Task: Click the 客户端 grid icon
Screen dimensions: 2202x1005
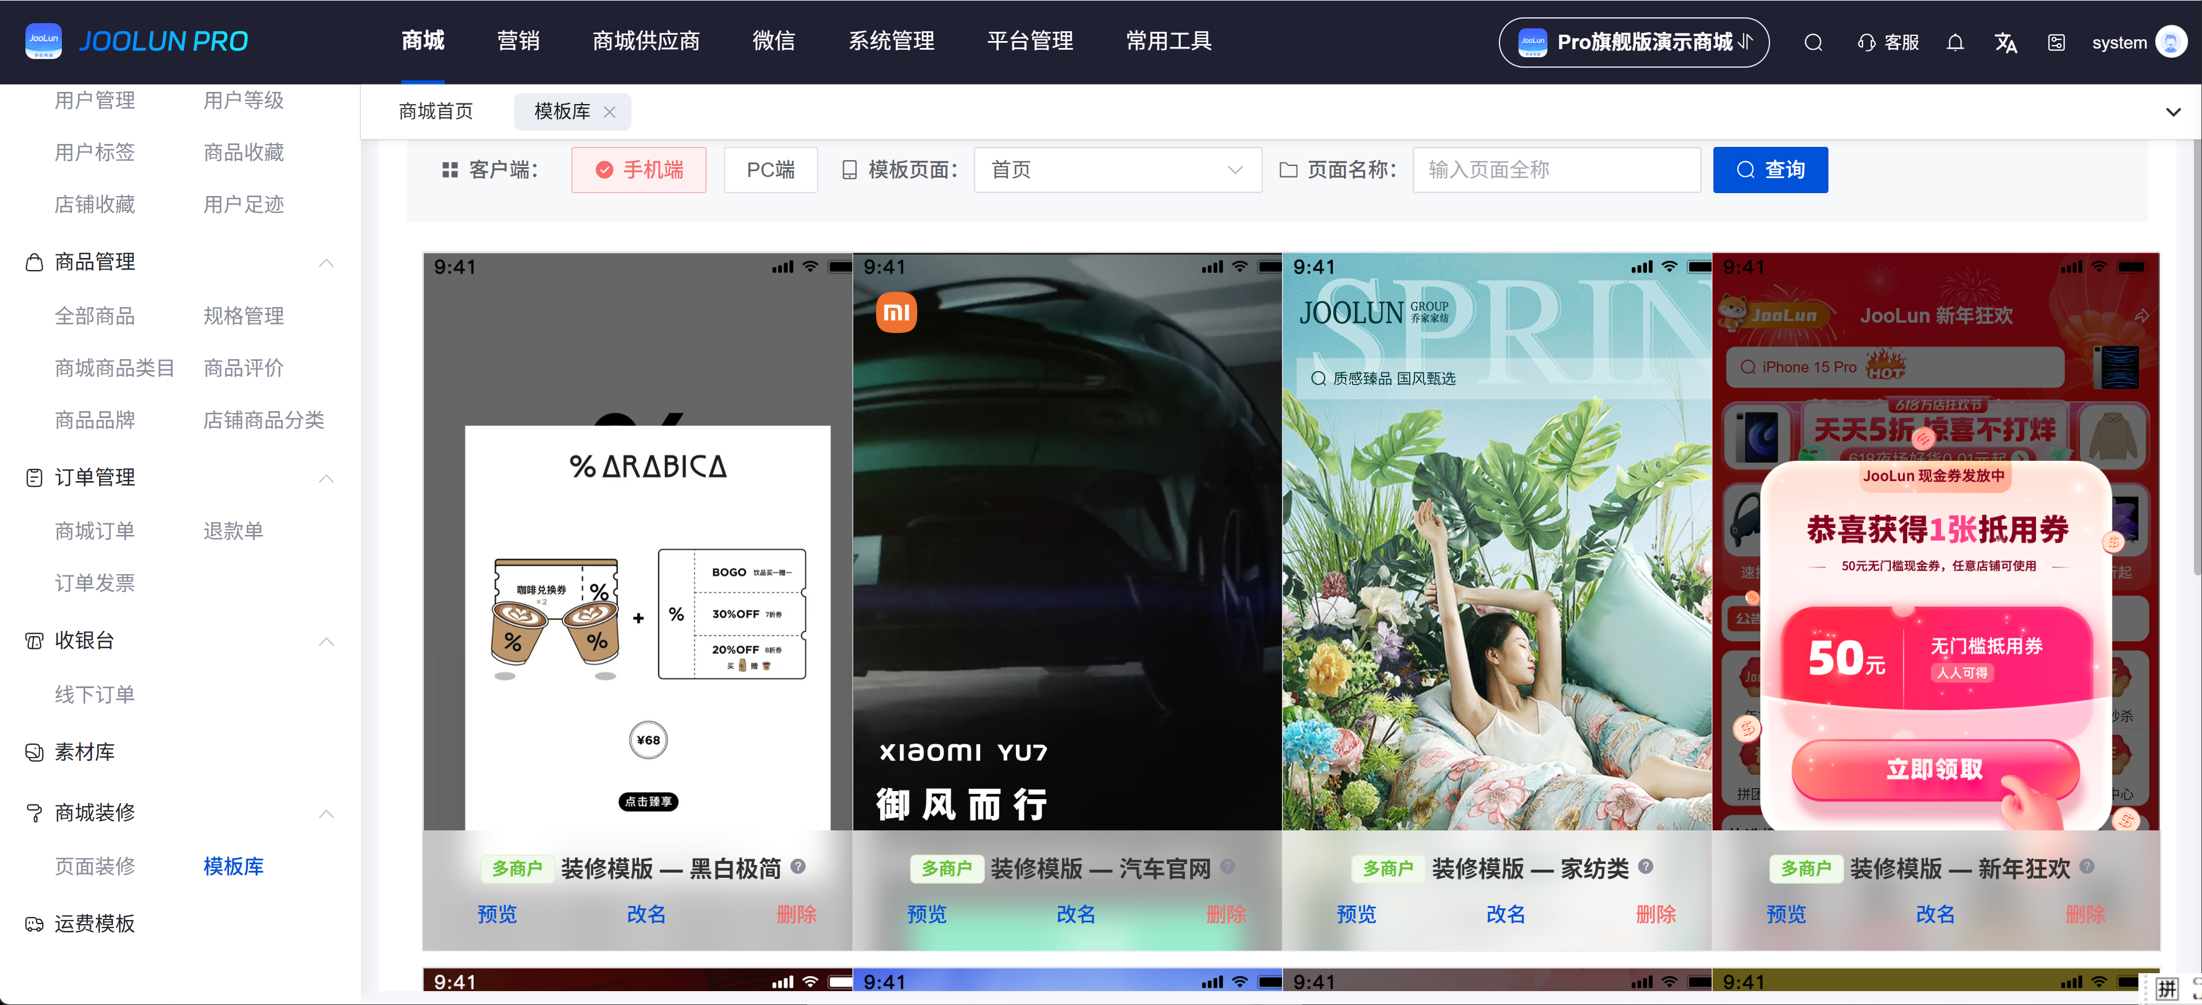Action: tap(450, 170)
